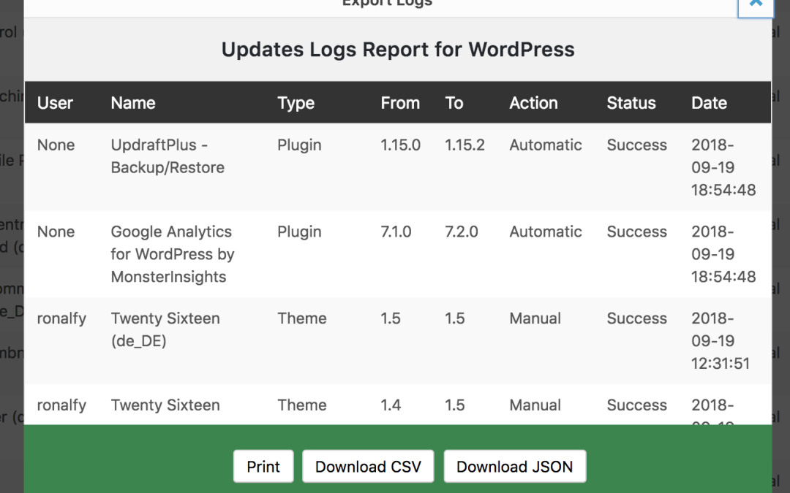The image size is (790, 493).
Task: Click To value 1.5 in Twenty Sixteen (de_DE) row
Action: [455, 318]
